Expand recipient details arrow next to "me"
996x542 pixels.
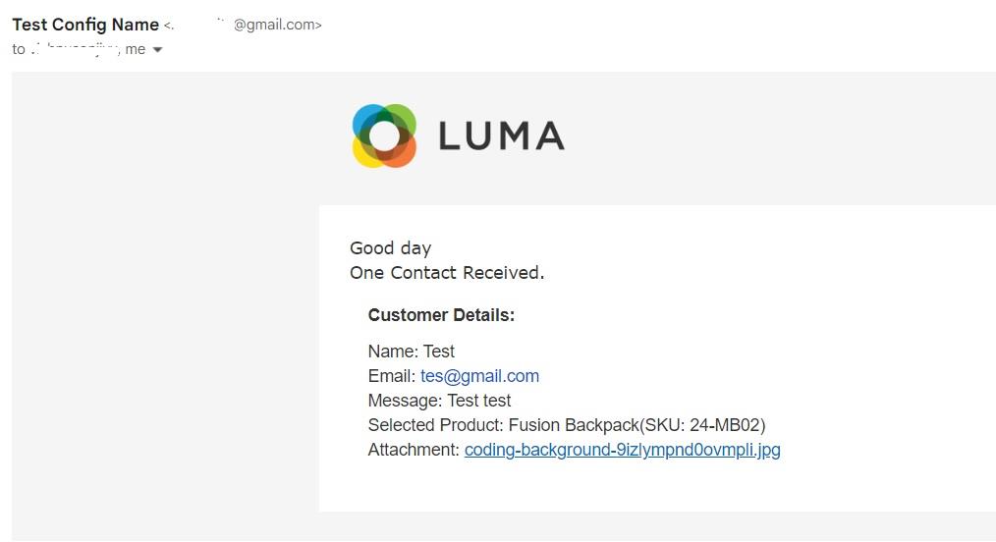pyautogui.click(x=157, y=50)
